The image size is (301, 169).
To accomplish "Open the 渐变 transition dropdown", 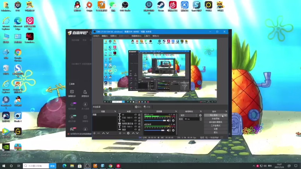I will 189,115.
